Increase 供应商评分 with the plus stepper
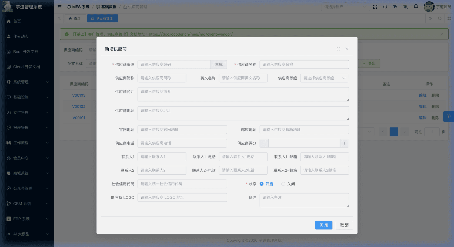Image resolution: width=454 pixels, height=247 pixels. tap(345, 143)
